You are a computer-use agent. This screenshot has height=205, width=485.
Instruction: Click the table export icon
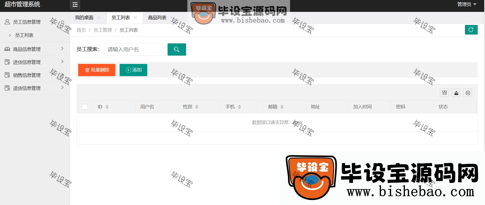[456, 93]
